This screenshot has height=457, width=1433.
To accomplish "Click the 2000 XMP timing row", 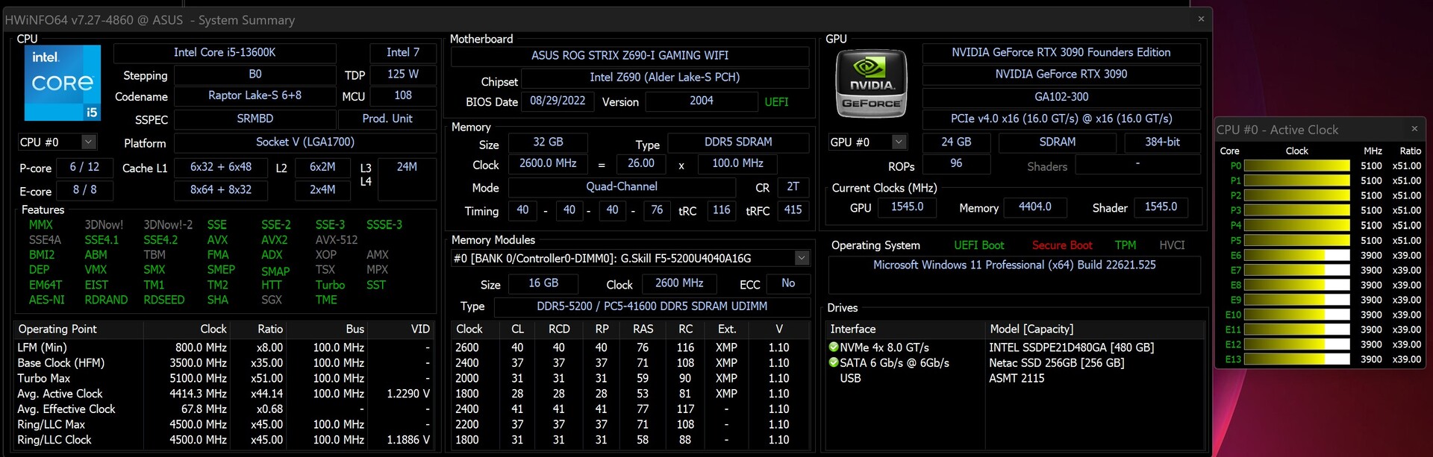I will pos(629,378).
